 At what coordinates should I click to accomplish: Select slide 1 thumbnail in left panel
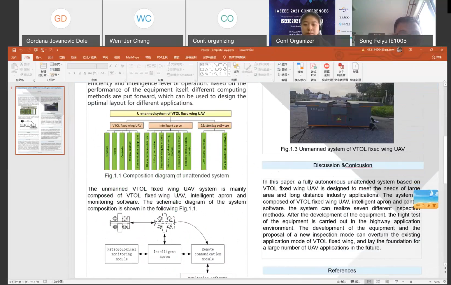pos(40,120)
